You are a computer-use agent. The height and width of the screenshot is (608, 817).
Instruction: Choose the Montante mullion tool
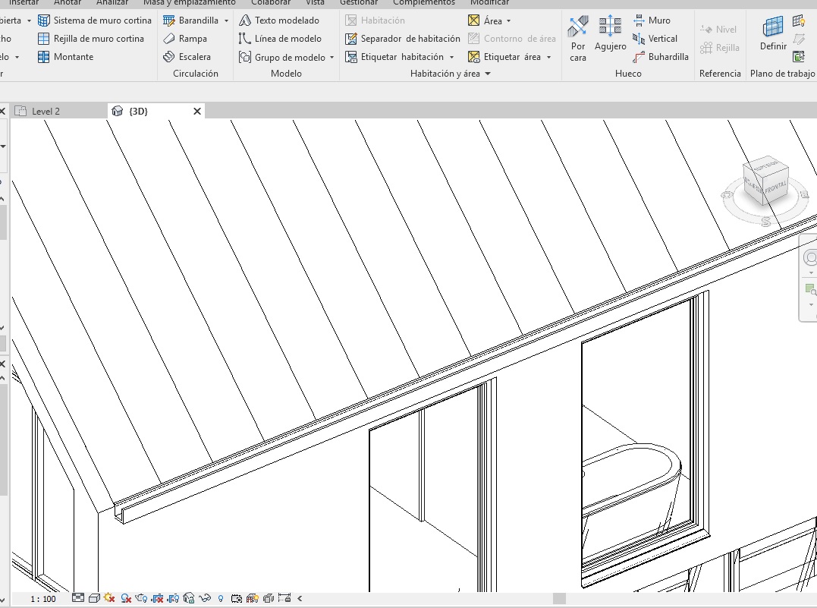pos(65,57)
